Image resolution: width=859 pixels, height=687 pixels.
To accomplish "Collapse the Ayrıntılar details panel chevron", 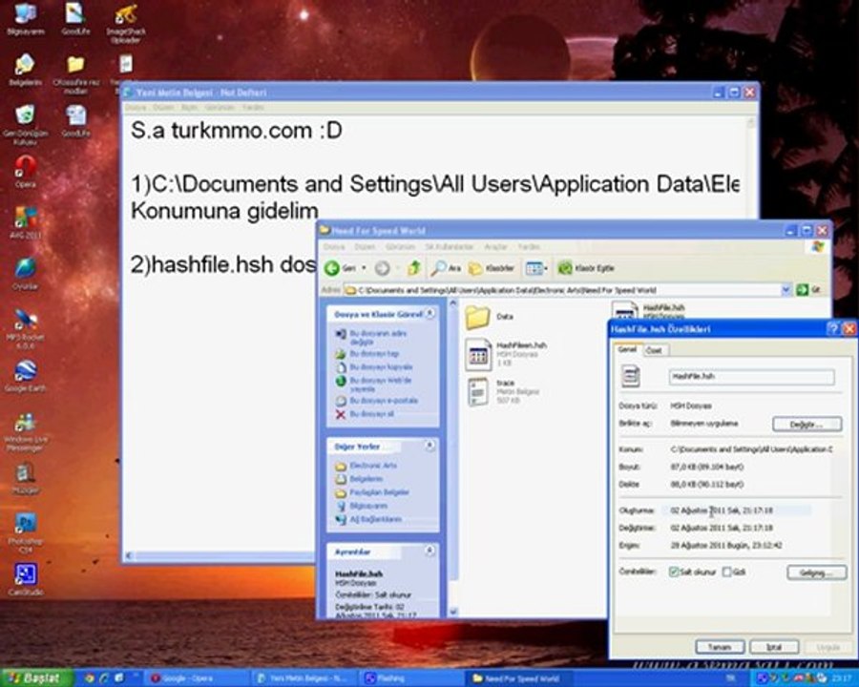I will pos(430,550).
